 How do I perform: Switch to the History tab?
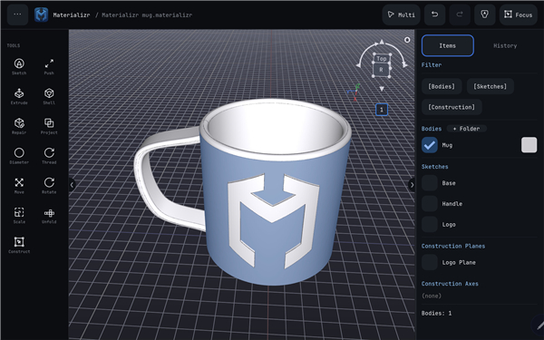(505, 45)
